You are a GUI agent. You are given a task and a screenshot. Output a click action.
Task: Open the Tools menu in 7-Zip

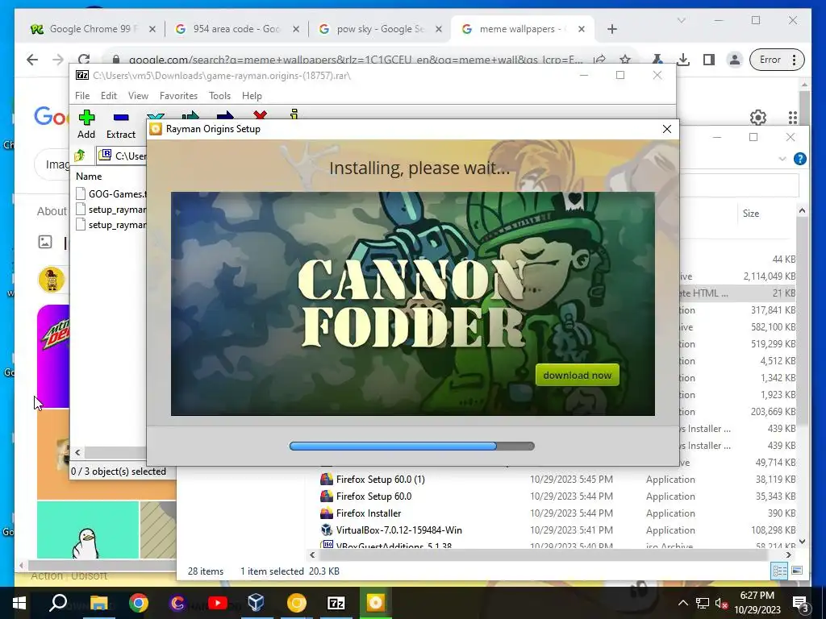pyautogui.click(x=219, y=96)
